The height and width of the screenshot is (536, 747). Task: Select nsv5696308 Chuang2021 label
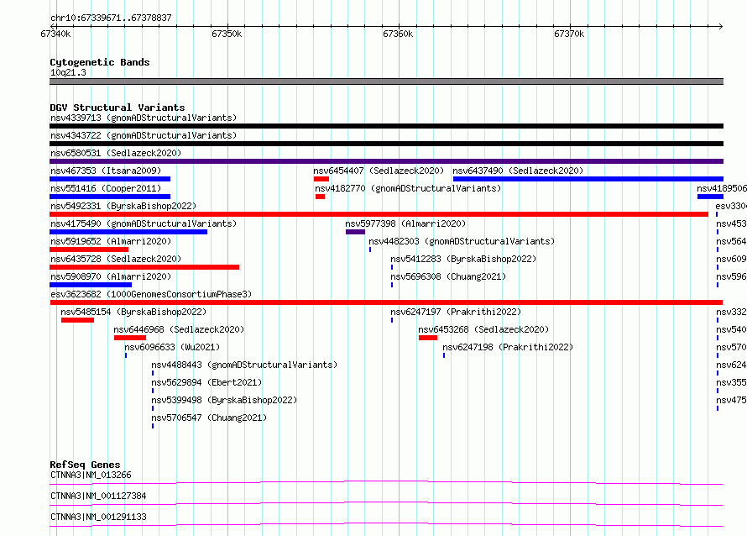[x=448, y=276]
